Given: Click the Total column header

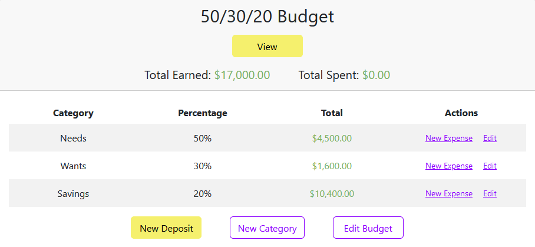Looking at the screenshot, I should [x=332, y=113].
